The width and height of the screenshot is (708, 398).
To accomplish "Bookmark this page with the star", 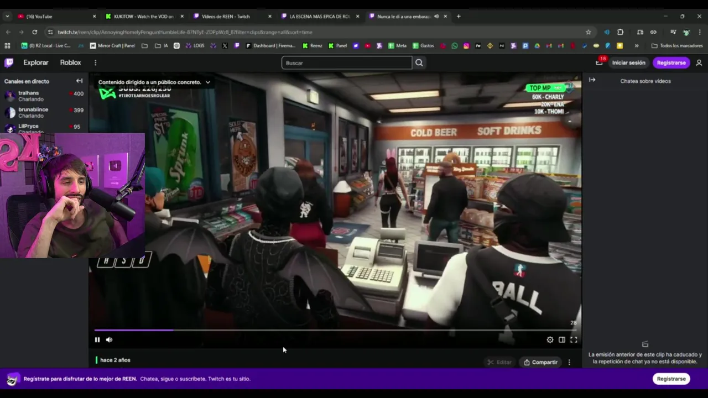I will [588, 32].
